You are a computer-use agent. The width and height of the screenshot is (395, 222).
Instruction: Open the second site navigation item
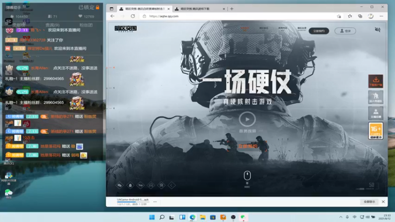coord(264,29)
